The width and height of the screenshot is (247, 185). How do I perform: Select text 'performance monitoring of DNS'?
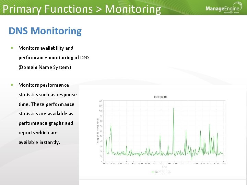click(x=54, y=58)
